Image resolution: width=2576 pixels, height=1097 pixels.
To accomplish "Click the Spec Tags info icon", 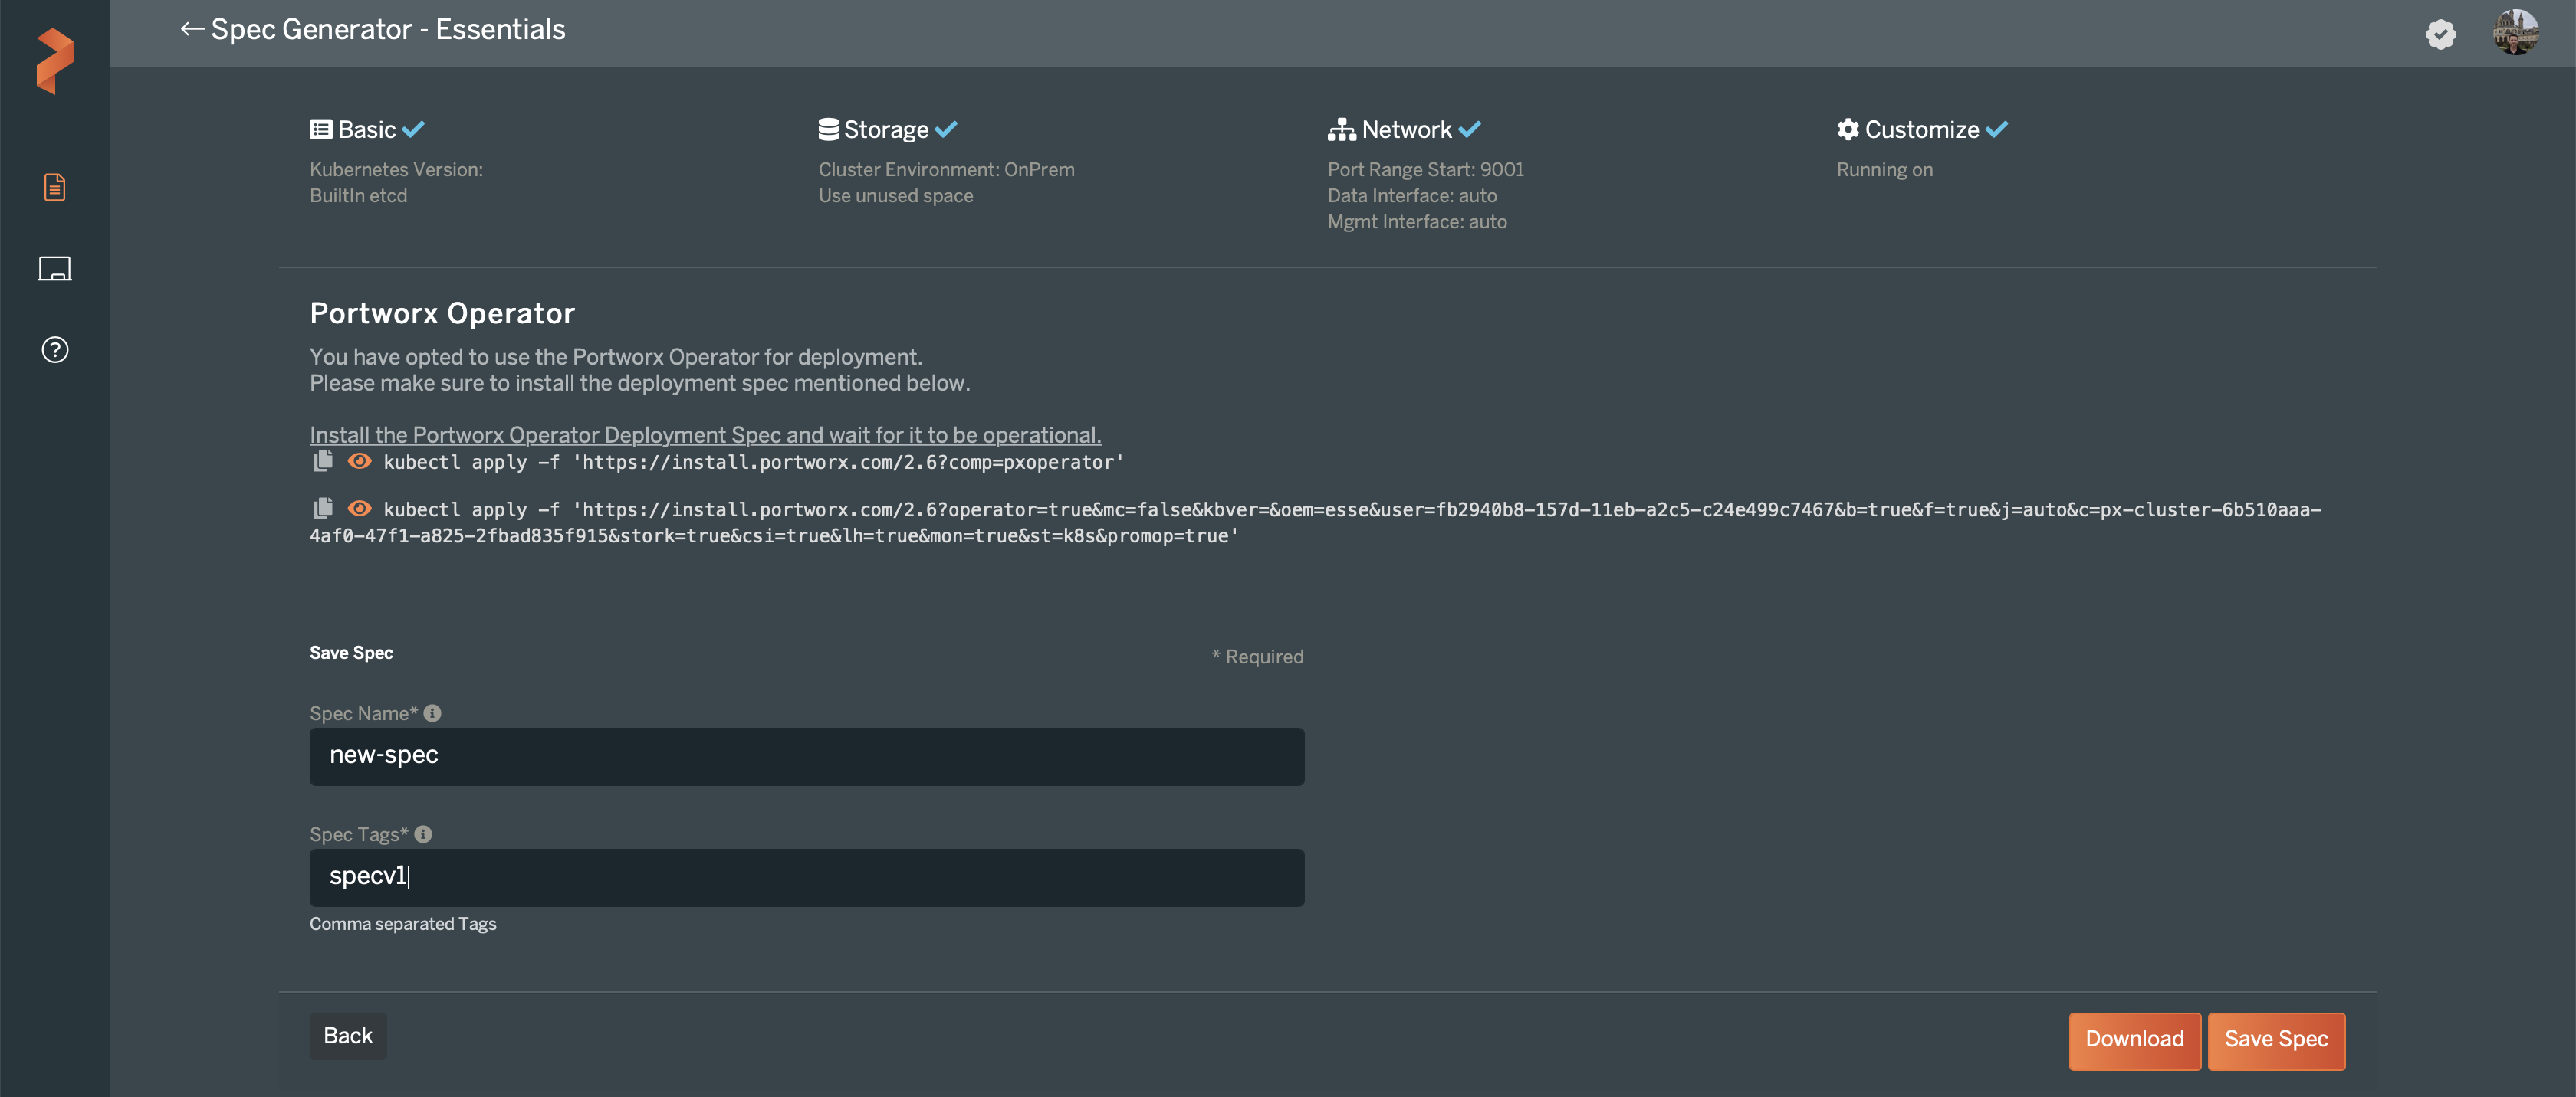I will pyautogui.click(x=423, y=834).
